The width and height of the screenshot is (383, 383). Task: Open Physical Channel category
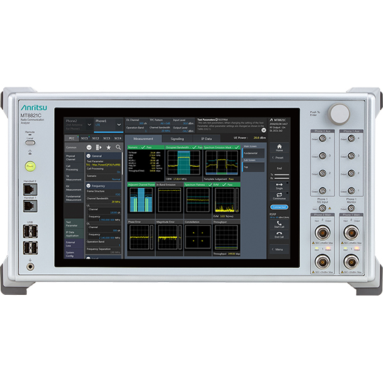pos(74,157)
